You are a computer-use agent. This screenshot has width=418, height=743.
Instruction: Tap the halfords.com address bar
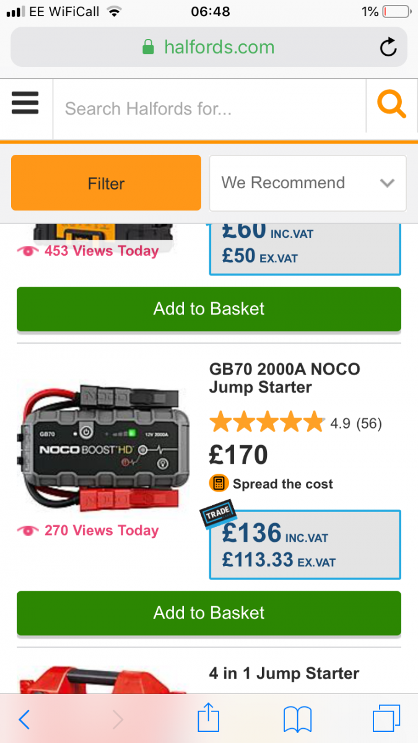tap(209, 47)
